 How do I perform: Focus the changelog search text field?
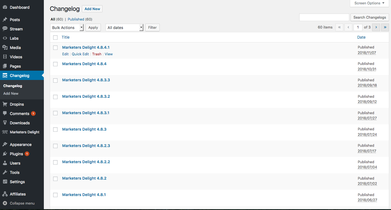pos(324,17)
